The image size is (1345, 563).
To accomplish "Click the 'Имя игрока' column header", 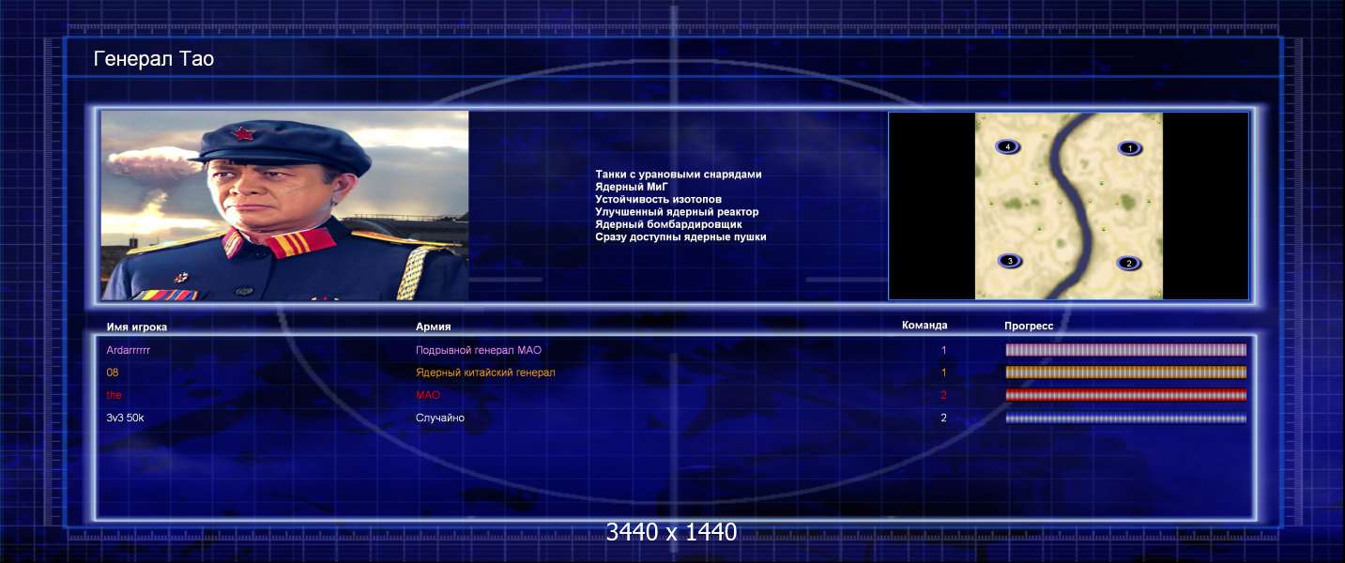I will tap(137, 327).
